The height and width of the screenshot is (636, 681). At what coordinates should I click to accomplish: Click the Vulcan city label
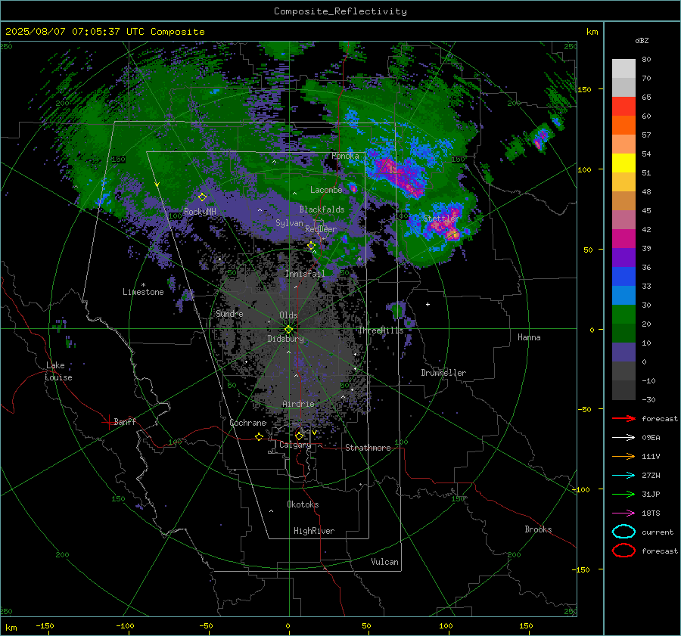pos(385,562)
